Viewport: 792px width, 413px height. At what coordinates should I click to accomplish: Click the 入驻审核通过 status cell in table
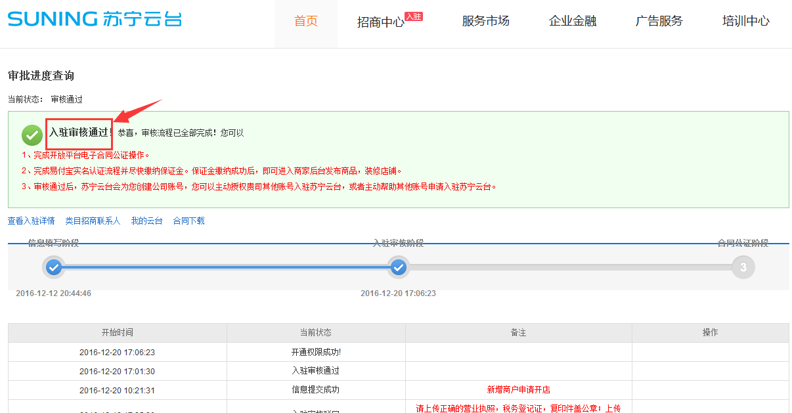(x=316, y=371)
